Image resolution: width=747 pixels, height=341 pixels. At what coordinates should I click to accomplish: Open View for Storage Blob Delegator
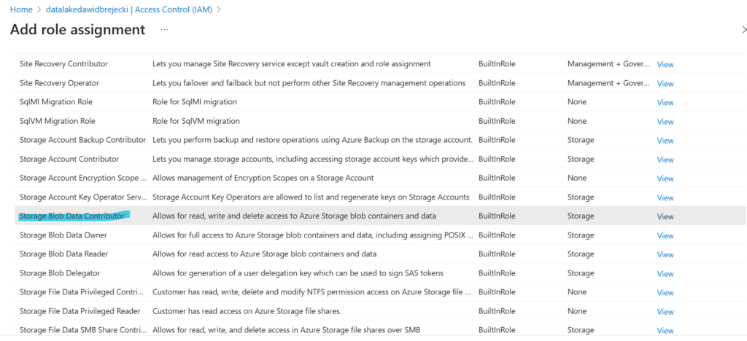[x=665, y=273]
